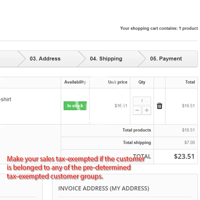200x200 pixels.
Task: Click the $7.00 shipping amount
Action: (x=189, y=142)
